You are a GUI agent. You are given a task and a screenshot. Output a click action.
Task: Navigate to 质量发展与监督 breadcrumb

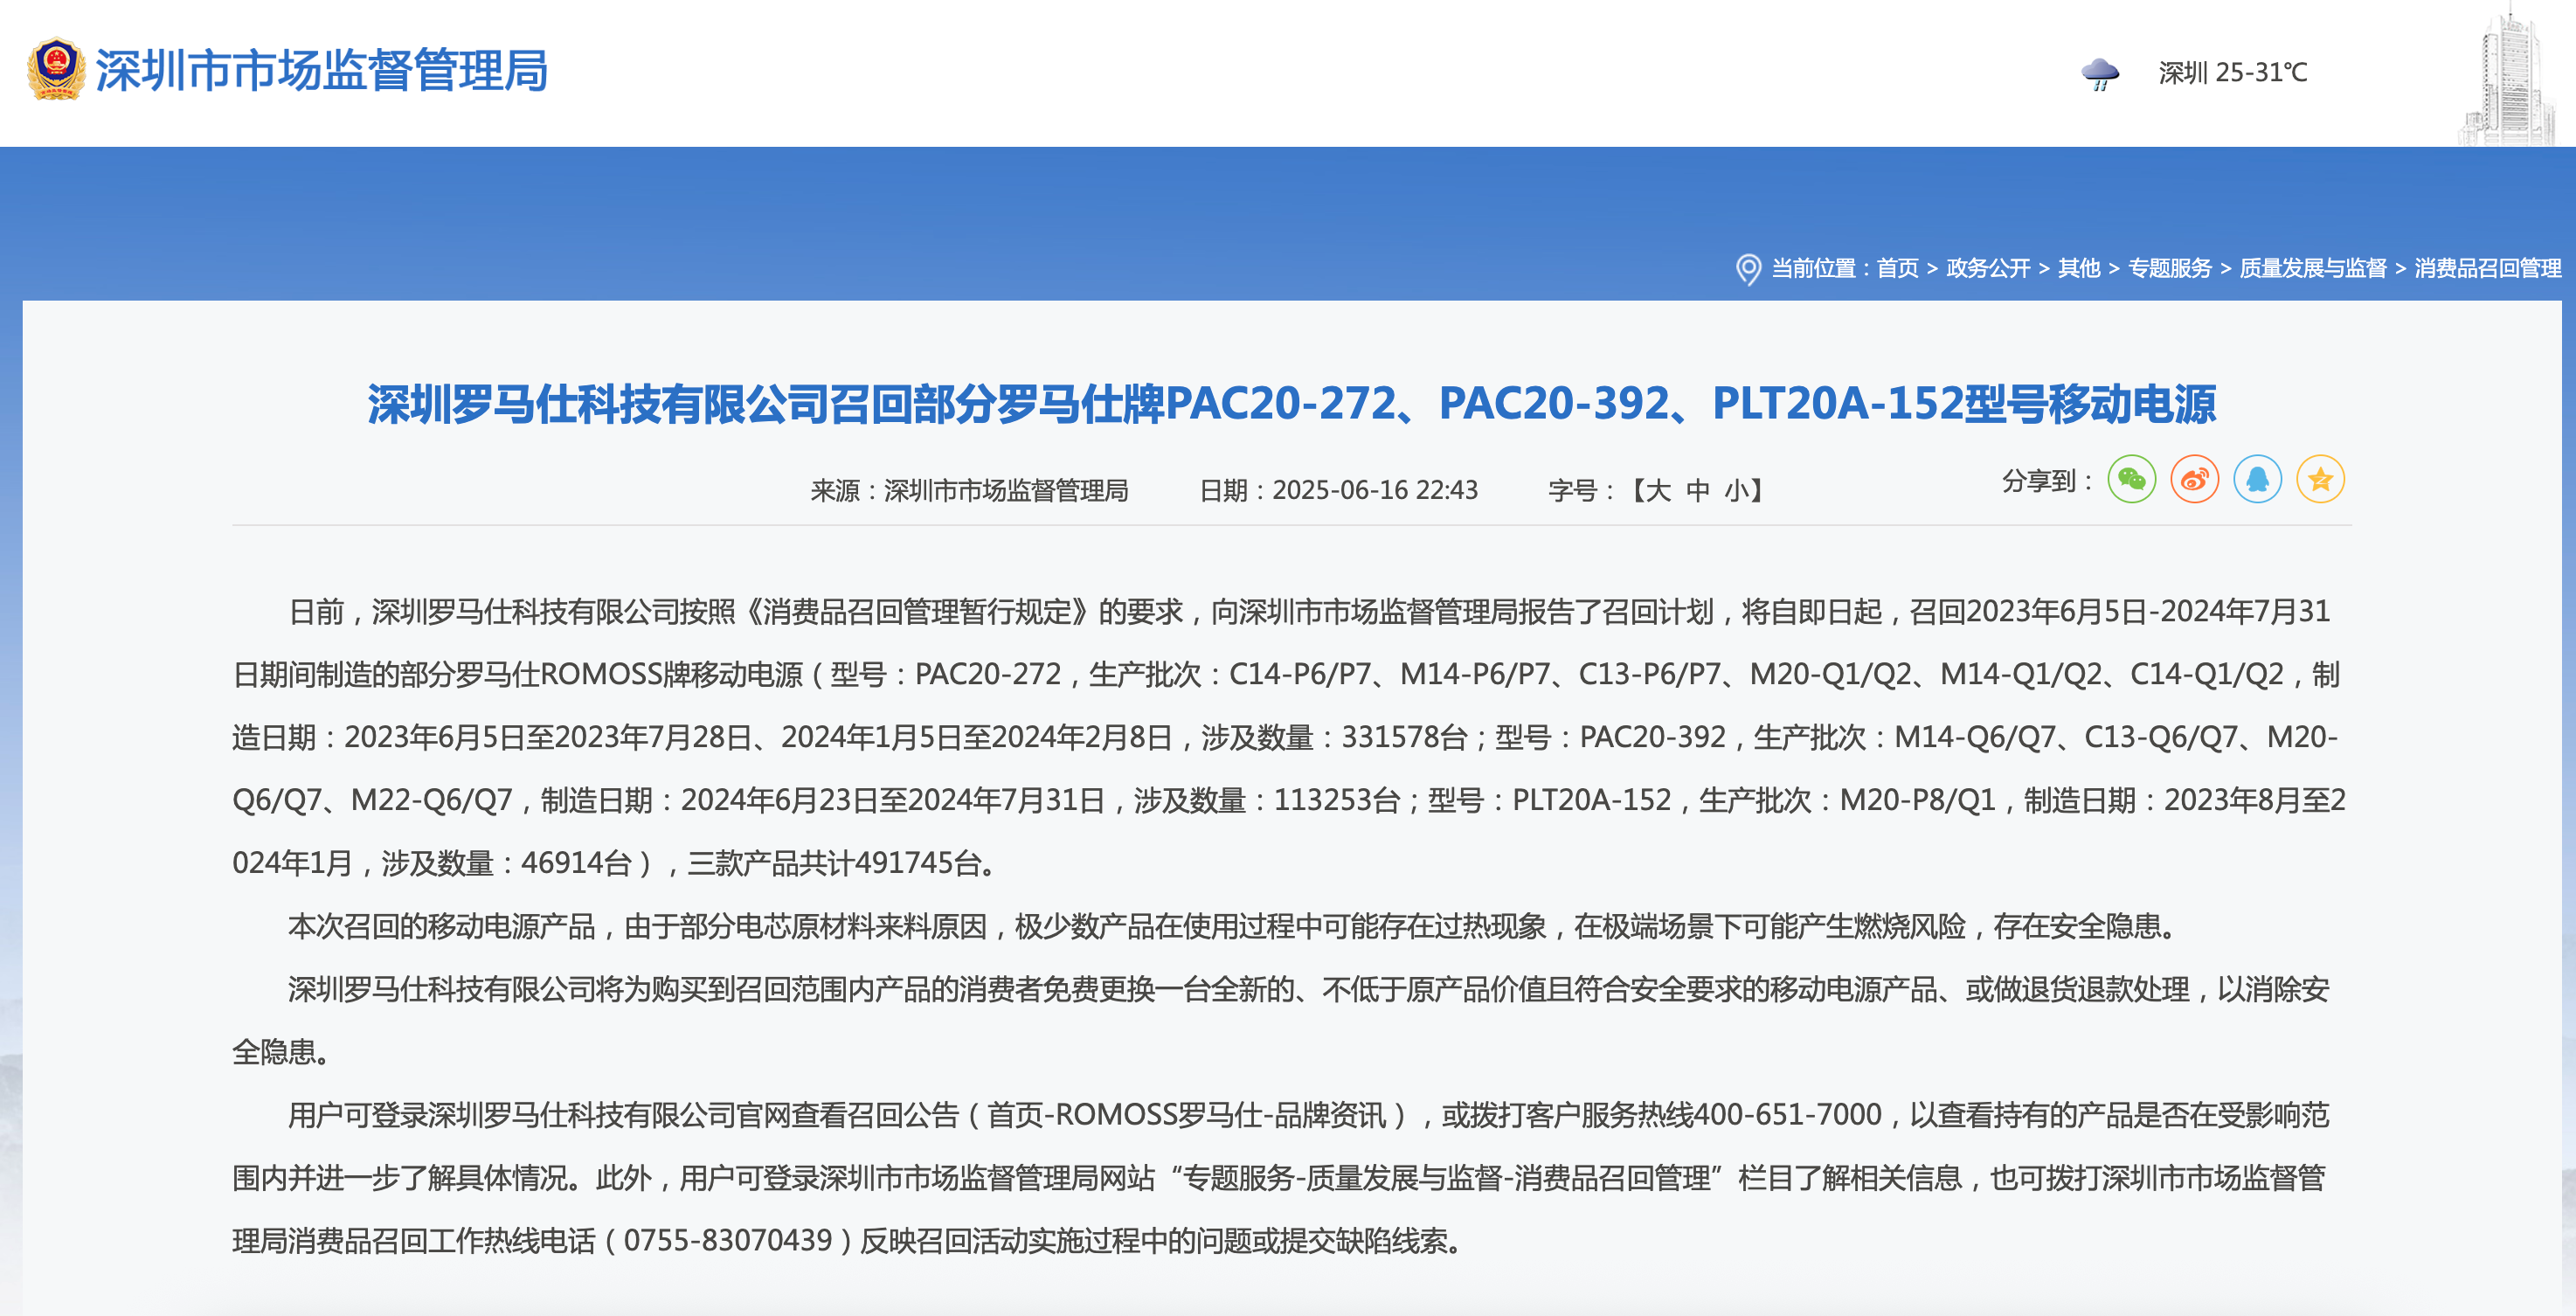point(2312,269)
